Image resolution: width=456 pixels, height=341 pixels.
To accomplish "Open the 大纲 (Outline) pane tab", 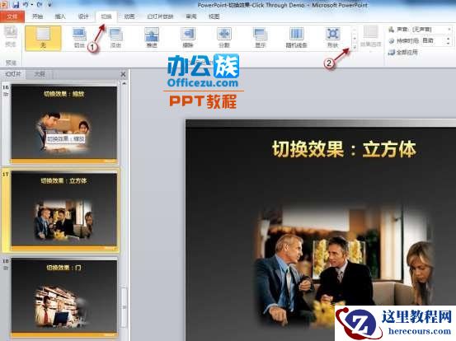I will 40,74.
